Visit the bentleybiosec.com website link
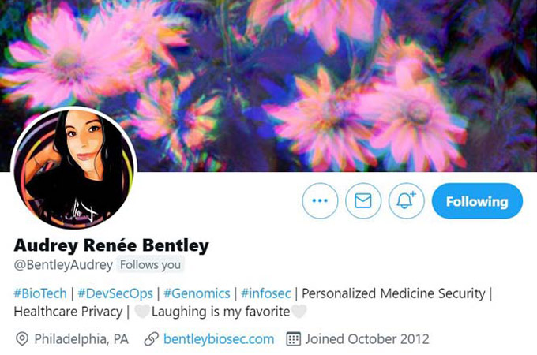Viewport: 537px width, 355px height. (x=219, y=339)
